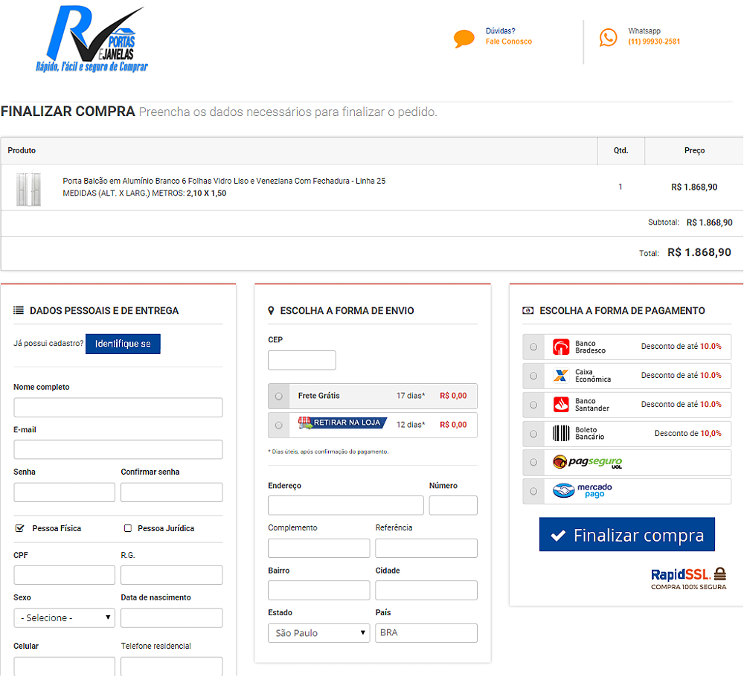Open the Estado São Paulo dropdown
The width and height of the screenshot is (744, 677).
coord(318,633)
